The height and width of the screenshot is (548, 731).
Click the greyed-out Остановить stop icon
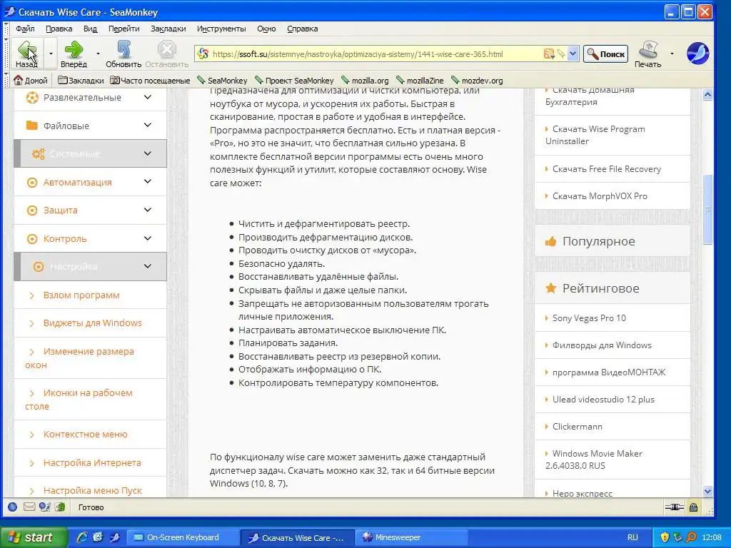166,54
